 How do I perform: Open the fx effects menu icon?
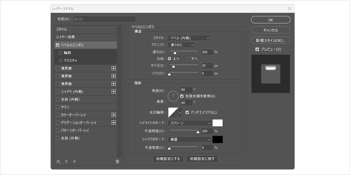[x=58, y=161]
